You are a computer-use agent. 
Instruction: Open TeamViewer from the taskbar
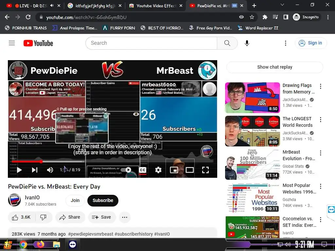click(73, 244)
